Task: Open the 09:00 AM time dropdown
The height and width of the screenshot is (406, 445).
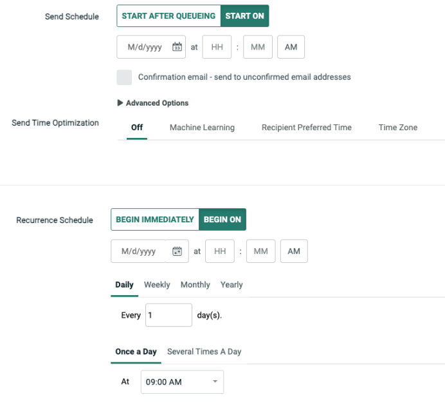Action: (182, 382)
